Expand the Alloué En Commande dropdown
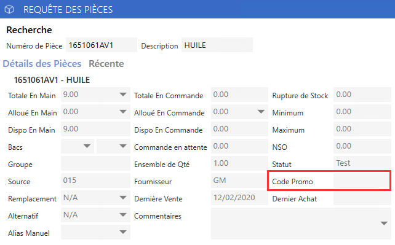The image size is (395, 245). pos(261,112)
